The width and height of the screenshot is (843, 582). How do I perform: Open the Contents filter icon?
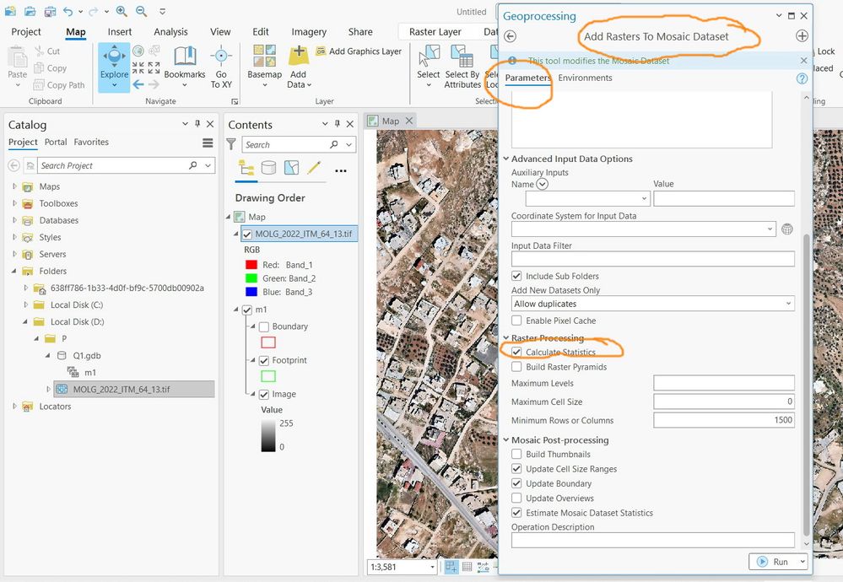coord(231,145)
